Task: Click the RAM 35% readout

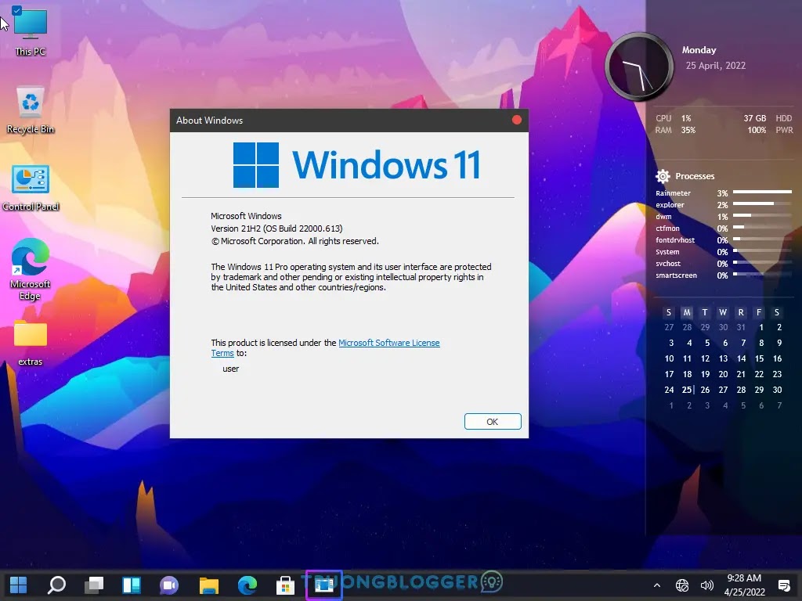Action: pyautogui.click(x=675, y=131)
